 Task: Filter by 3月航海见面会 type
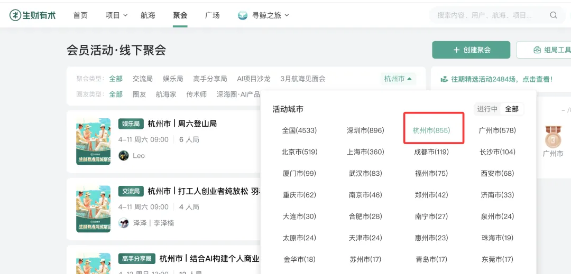click(303, 79)
